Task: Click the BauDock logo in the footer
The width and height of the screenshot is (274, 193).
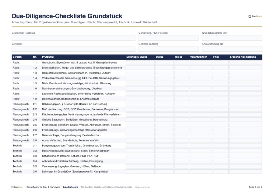Action: [x=17, y=187]
